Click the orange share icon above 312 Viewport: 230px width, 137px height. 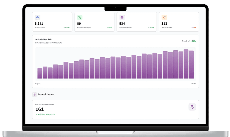click(164, 17)
